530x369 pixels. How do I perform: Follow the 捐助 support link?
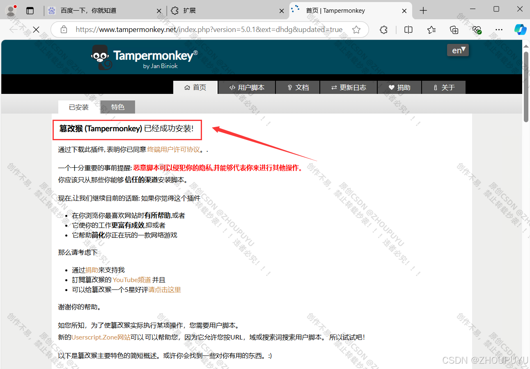pyautogui.click(x=92, y=270)
